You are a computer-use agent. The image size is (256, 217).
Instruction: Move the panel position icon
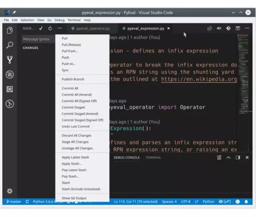point(238,157)
